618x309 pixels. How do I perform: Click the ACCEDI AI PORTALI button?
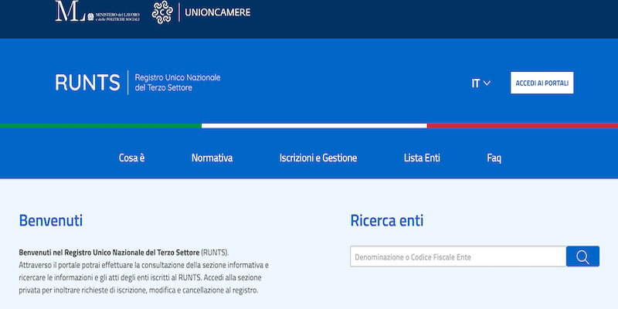[542, 83]
